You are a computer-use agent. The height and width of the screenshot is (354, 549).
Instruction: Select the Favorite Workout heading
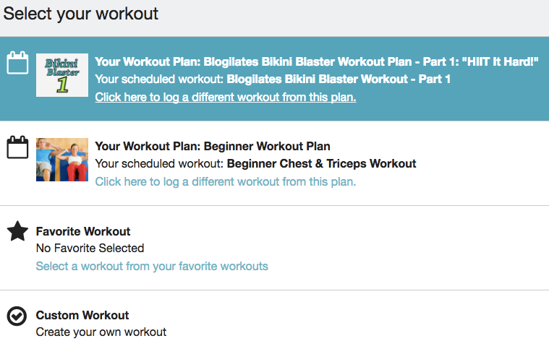coord(83,231)
